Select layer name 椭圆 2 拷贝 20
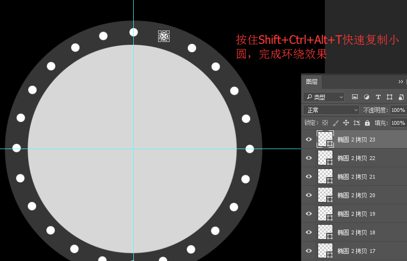Viewport: 407px width, 261px height. coord(356,195)
